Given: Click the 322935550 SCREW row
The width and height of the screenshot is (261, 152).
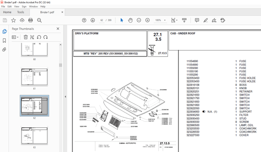Looking at the screenshot, I should pyautogui.click(x=218, y=122).
